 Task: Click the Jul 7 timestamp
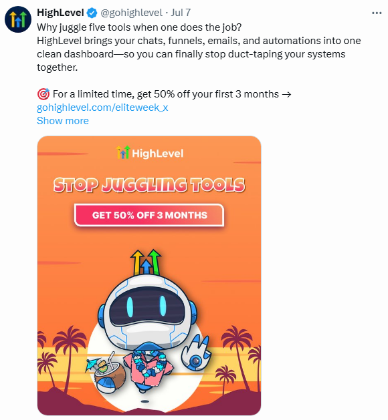pos(181,13)
